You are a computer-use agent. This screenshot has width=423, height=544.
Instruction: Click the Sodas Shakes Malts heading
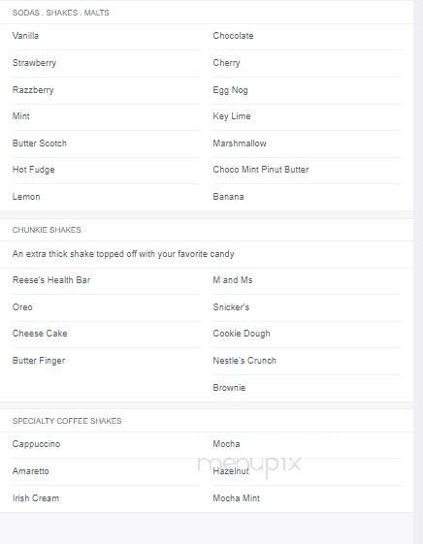click(x=60, y=13)
